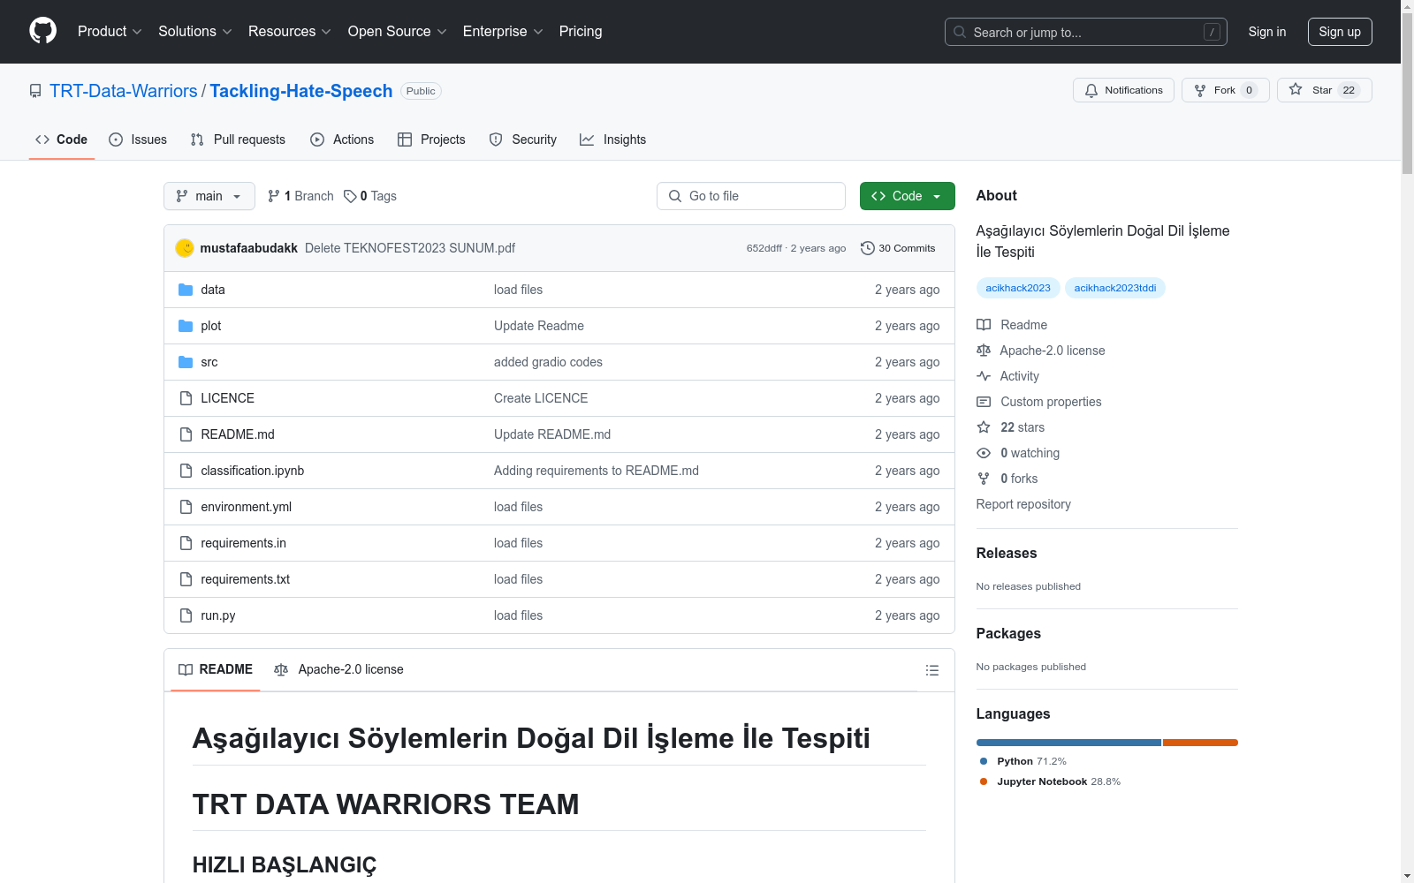This screenshot has width=1414, height=883.
Task: Open the src folder icon
Action: click(x=186, y=362)
